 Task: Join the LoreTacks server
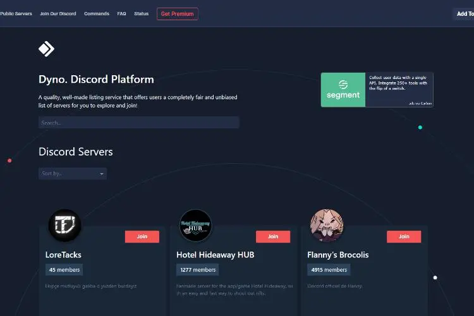142,236
